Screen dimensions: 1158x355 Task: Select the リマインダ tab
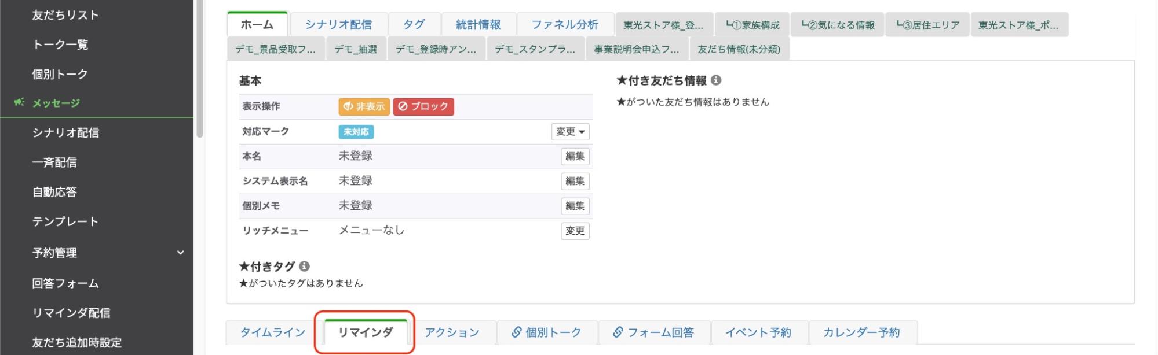(x=366, y=332)
